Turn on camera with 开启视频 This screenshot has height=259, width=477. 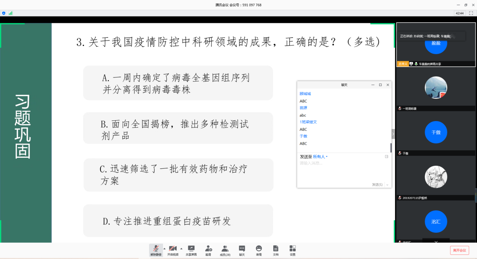click(x=173, y=250)
